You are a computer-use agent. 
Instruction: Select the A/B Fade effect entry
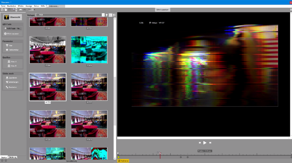pos(13,29)
